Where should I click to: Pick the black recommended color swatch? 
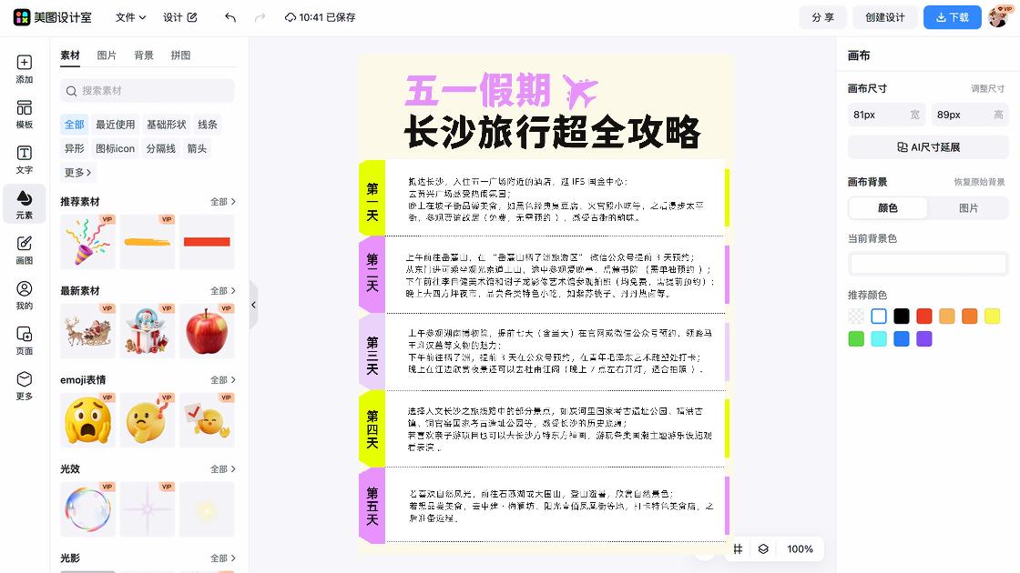pos(901,316)
